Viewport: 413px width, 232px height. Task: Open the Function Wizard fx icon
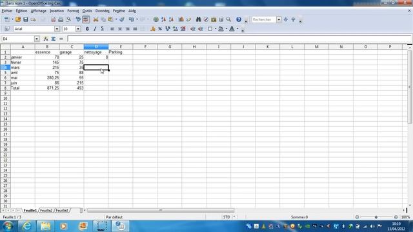tap(46, 39)
